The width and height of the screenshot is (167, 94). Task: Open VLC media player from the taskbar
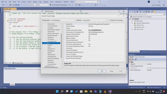pyautogui.click(x=105, y=91)
